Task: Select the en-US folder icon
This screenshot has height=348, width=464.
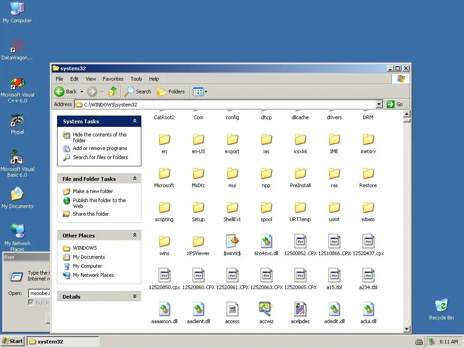Action: [198, 139]
